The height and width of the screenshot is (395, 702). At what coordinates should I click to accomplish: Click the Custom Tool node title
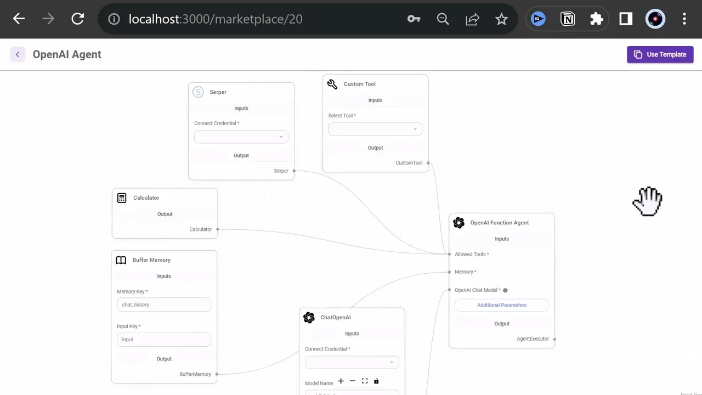point(360,84)
